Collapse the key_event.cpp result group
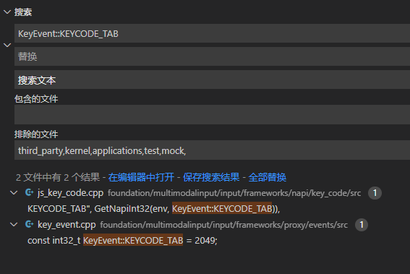Viewport: 410px width, 274px height. (x=14, y=225)
